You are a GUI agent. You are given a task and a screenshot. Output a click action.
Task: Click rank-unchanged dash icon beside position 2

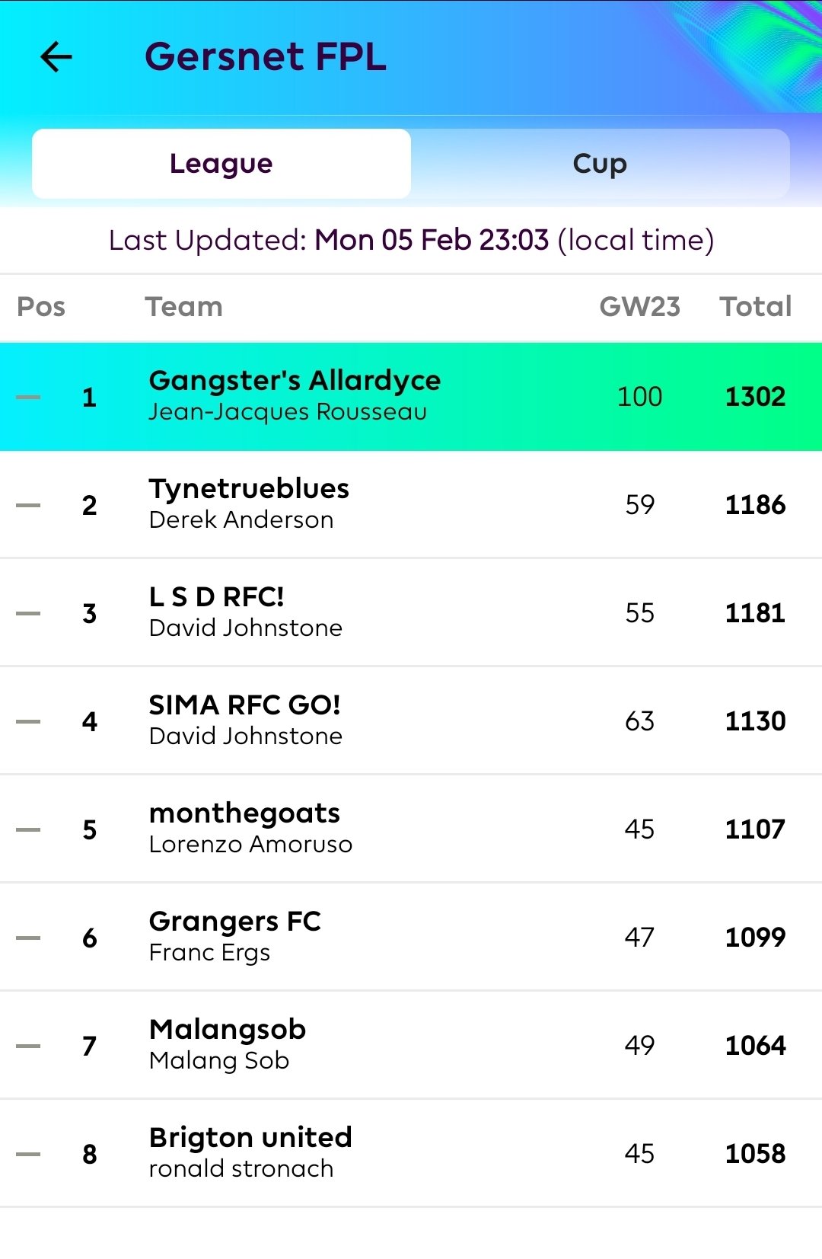click(28, 505)
